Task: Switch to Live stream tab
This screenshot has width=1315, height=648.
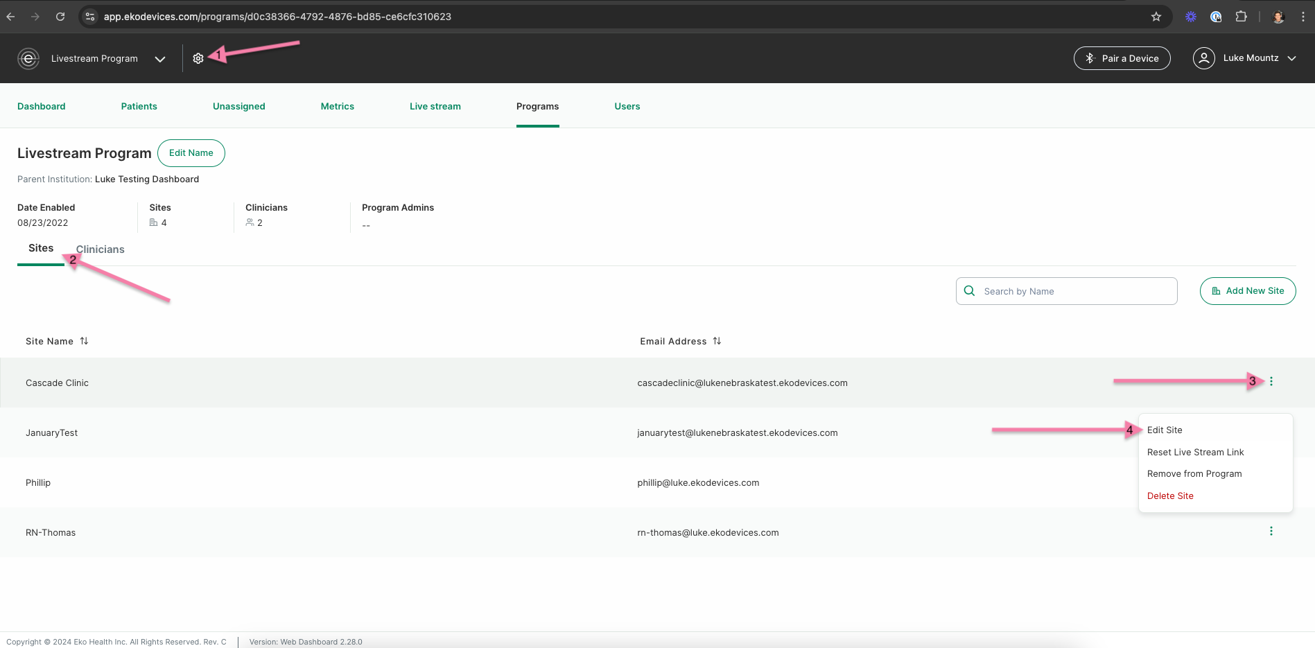Action: (x=435, y=106)
